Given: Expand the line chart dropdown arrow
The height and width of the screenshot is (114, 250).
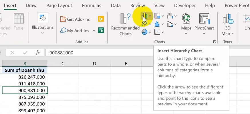Looking at the screenshot, I should (x=150, y=24).
